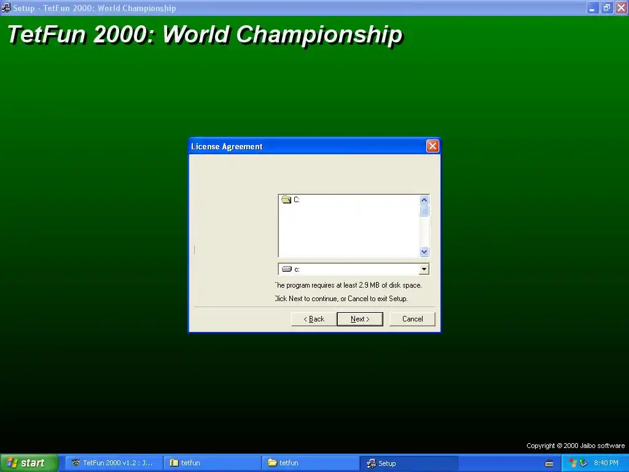Click the Windows security tray icon
Image resolution: width=629 pixels, height=472 pixels.
[x=573, y=463]
